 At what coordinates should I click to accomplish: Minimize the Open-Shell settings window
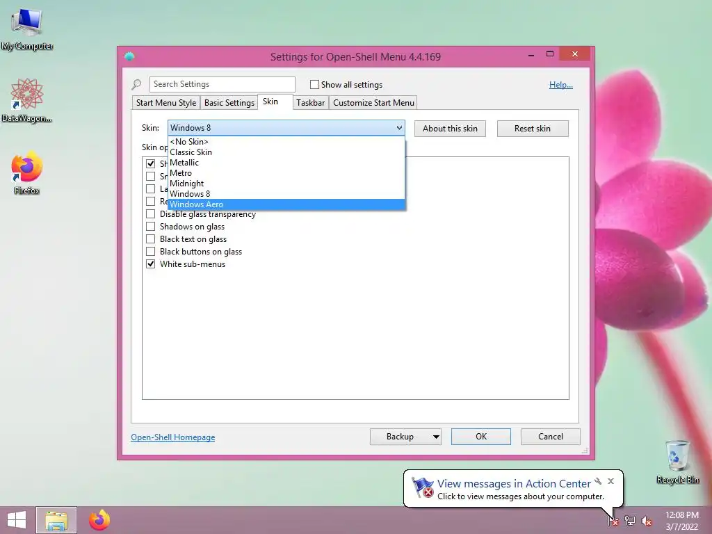pos(531,56)
